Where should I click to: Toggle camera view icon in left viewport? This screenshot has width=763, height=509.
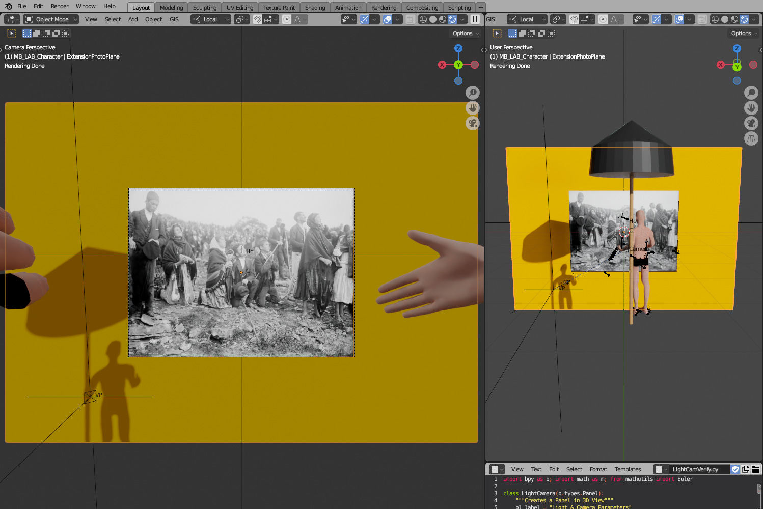point(473,123)
